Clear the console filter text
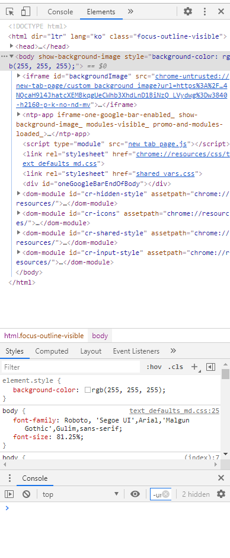230x558 pixels. coord(166,494)
